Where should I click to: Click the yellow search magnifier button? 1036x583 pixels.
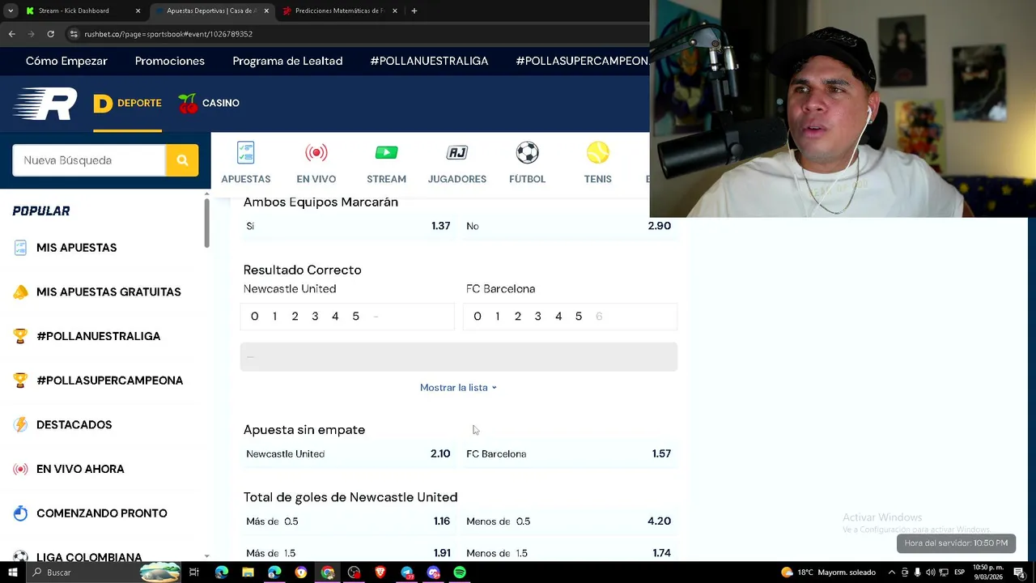pos(182,160)
